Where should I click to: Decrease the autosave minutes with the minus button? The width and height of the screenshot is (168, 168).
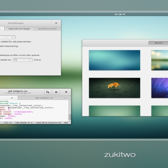pyautogui.click(x=24, y=60)
